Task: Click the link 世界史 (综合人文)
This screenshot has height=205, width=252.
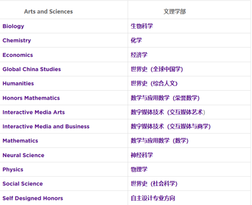Action: pos(154,83)
